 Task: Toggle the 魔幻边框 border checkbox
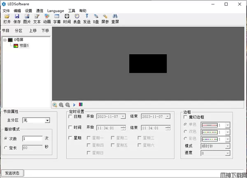click(185, 117)
